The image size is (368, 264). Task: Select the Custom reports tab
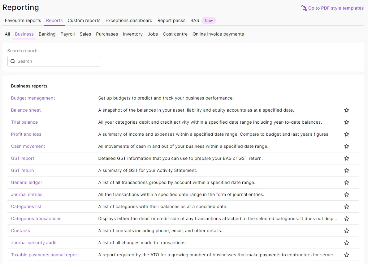tap(84, 20)
